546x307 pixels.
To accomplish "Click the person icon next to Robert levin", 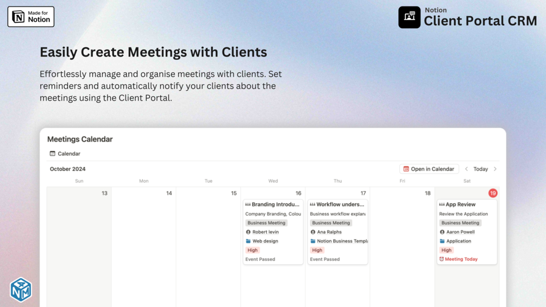I will tap(248, 232).
